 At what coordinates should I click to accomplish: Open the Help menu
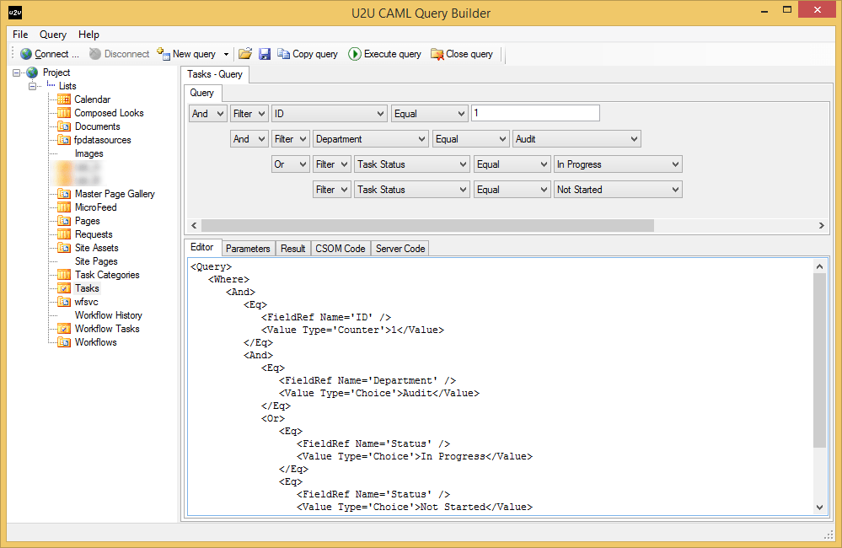[x=88, y=35]
